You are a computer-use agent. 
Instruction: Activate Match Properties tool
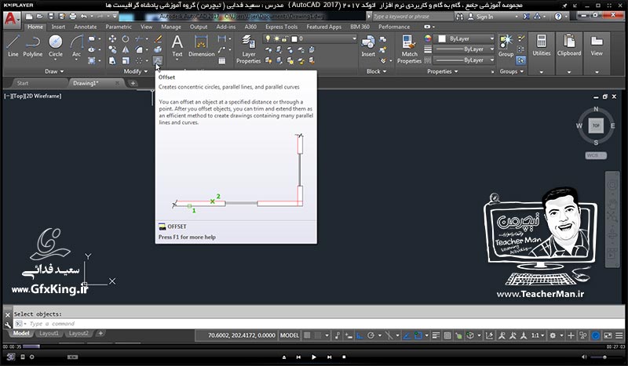pos(409,49)
